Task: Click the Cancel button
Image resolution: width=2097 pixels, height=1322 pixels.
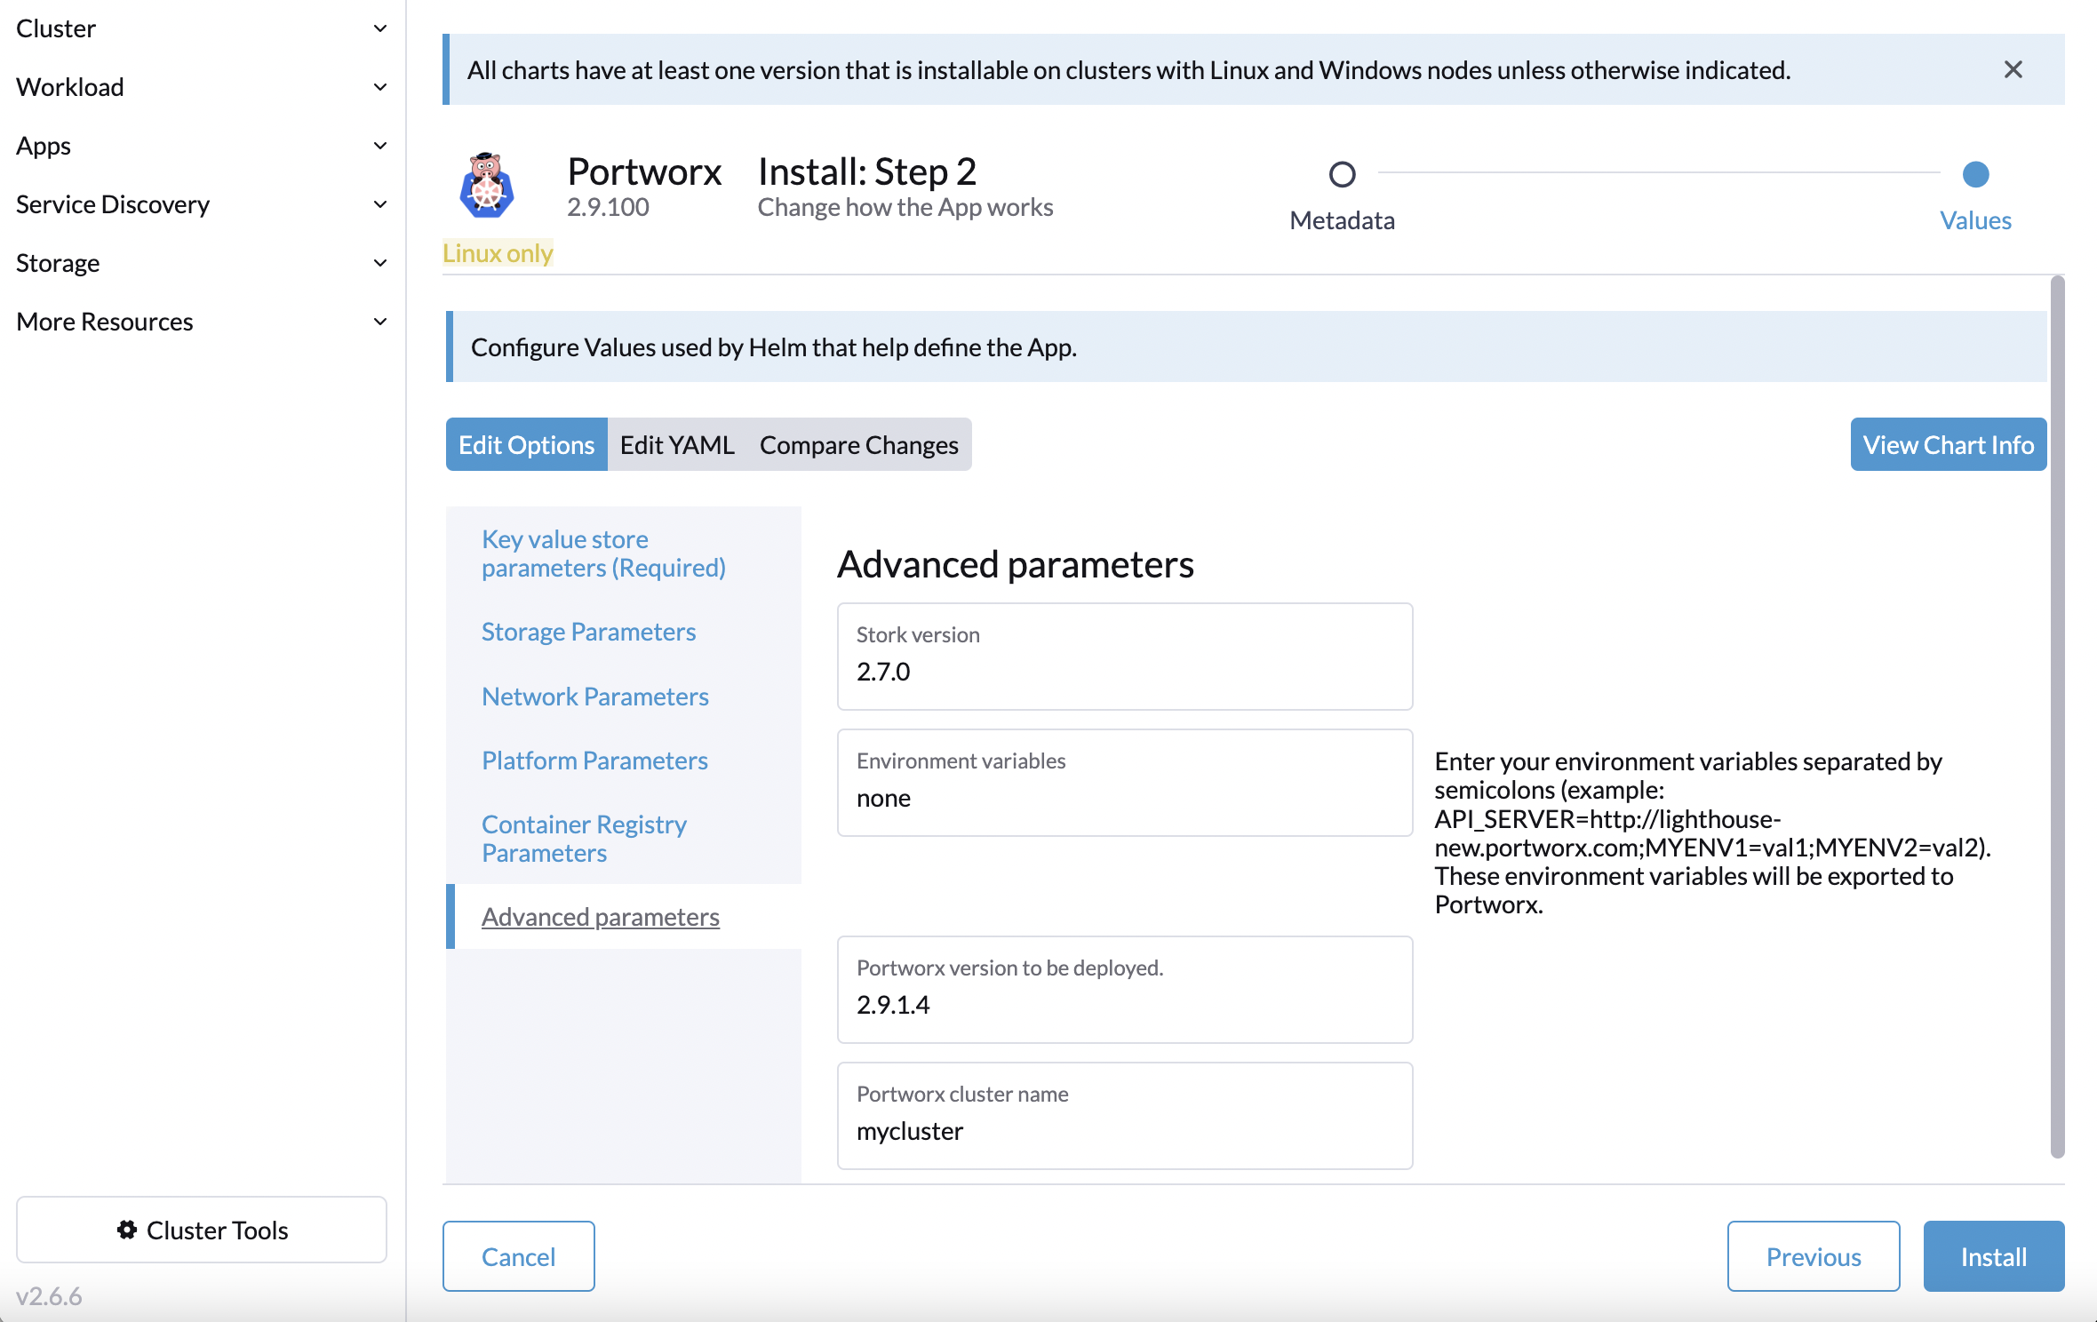Action: click(x=518, y=1256)
